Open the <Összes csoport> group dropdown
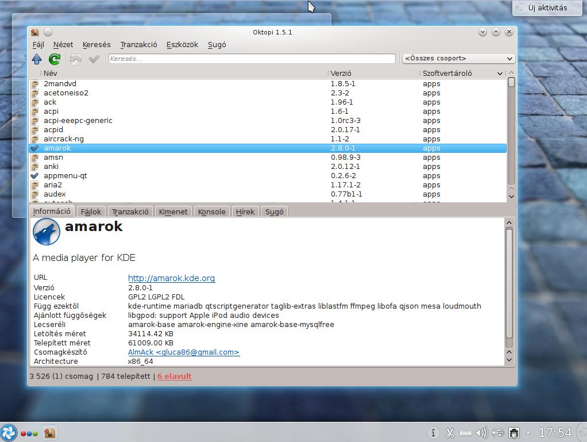587x442 pixels. coord(458,59)
